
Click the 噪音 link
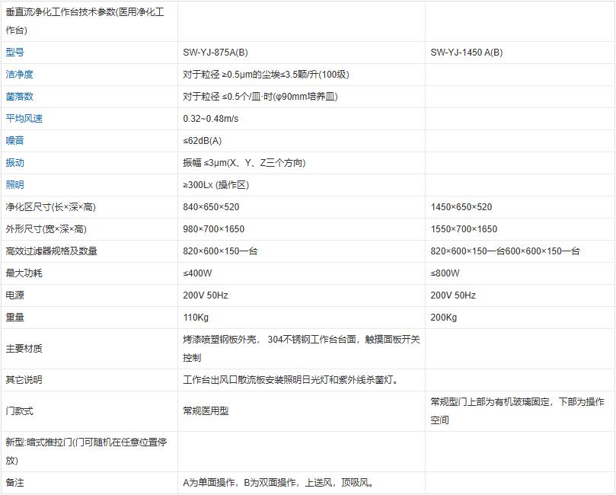[x=15, y=141]
